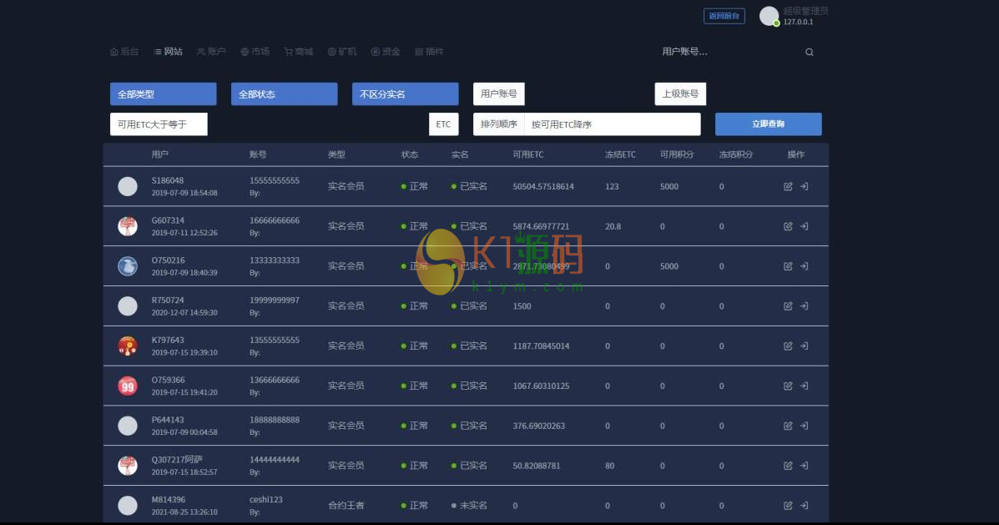999x525 pixels.
Task: Open the 全部类型 type filter dropdown
Action: point(163,93)
